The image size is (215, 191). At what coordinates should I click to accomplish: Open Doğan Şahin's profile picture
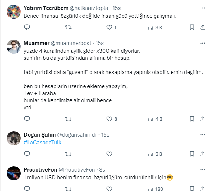14,138
